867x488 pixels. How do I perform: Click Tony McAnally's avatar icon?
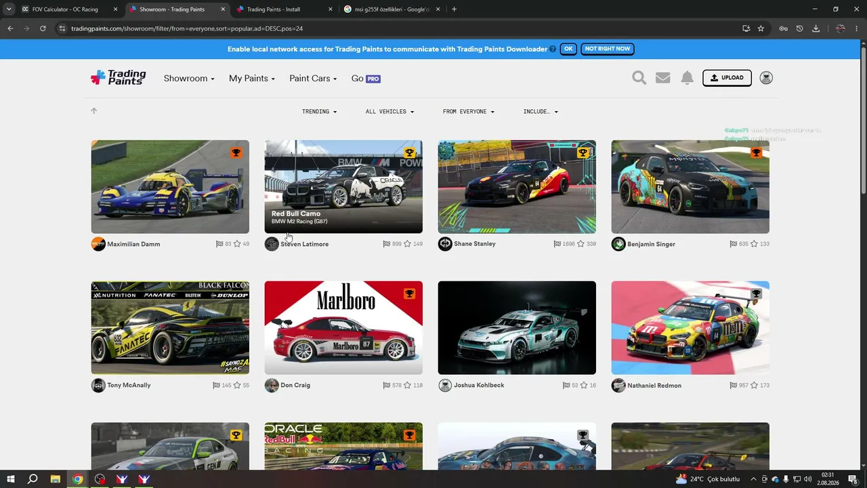(x=98, y=385)
